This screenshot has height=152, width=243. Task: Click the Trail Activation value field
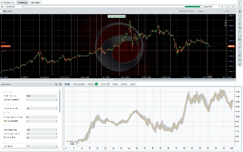42,133
